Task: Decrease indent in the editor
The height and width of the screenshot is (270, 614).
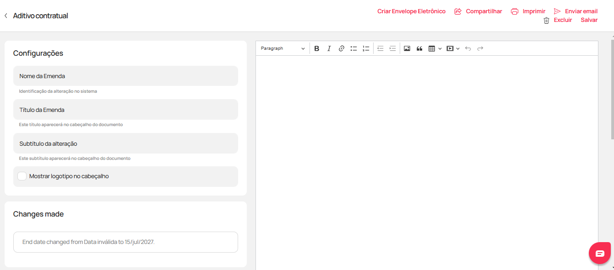Action: pos(380,48)
